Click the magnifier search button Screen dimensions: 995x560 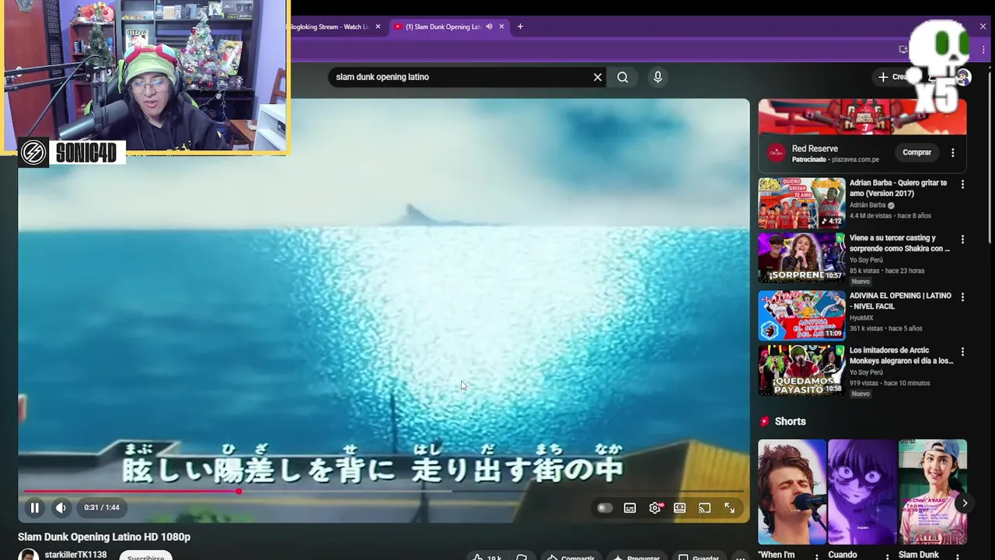point(623,77)
